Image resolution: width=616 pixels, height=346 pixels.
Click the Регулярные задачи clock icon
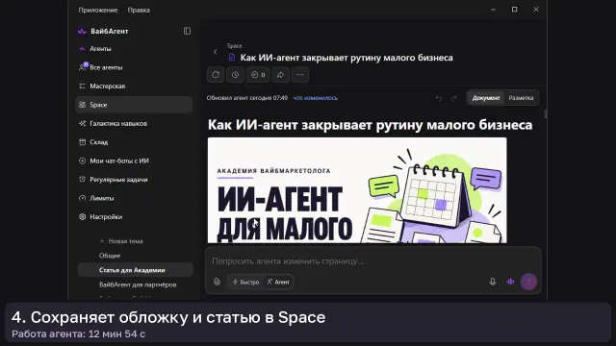coord(82,180)
